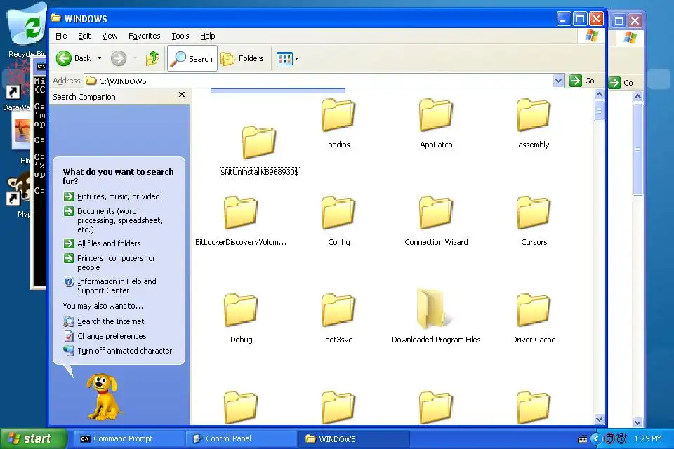Viewport: 674px width, 449px height.
Task: Expand hidden tray icons arrow
Action: [x=596, y=438]
